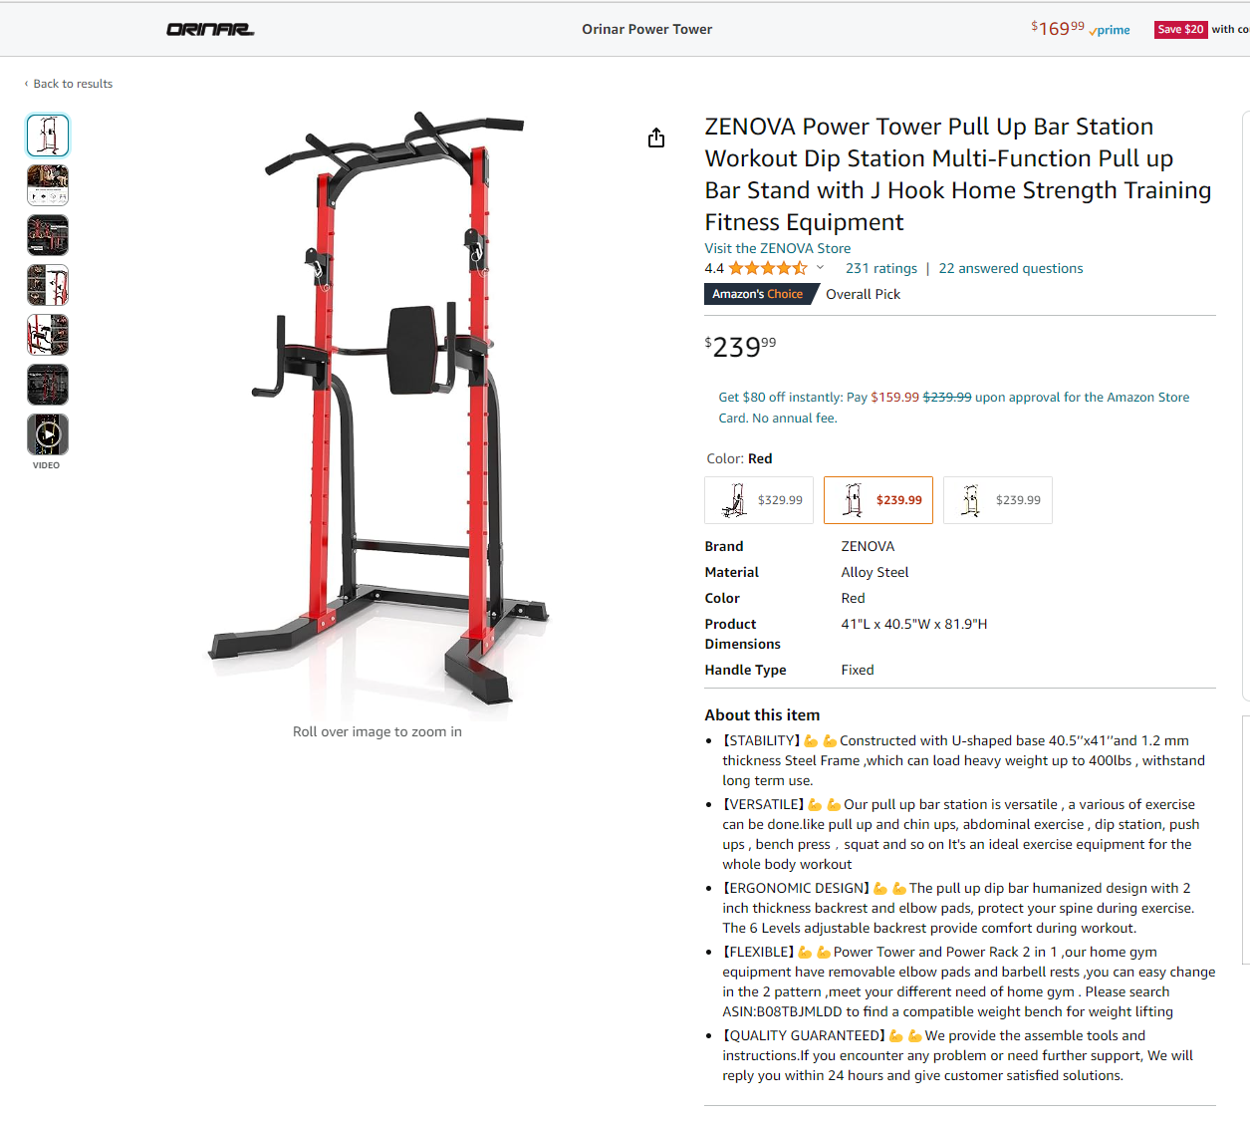Select the first power tower thumbnail

tap(48, 136)
